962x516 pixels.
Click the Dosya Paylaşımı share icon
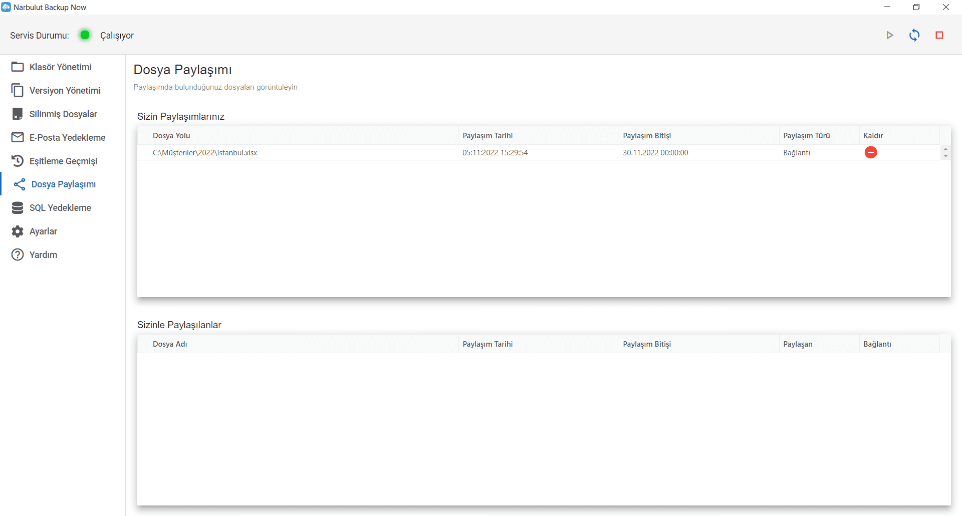click(20, 184)
